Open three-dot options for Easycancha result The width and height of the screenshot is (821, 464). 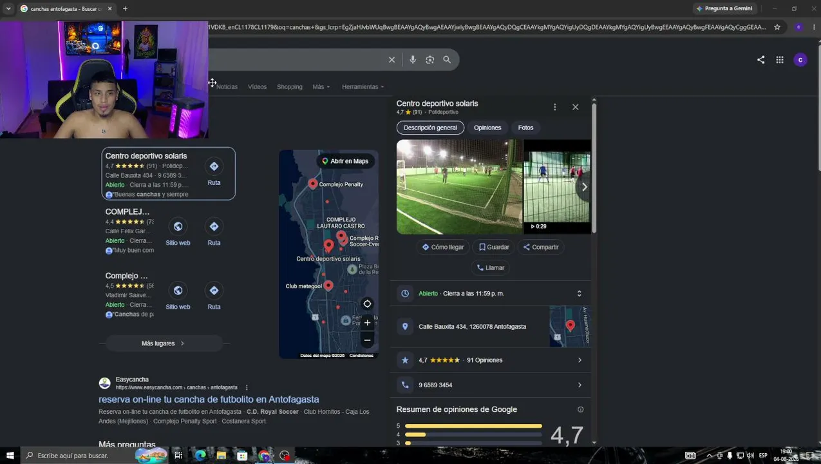(247, 387)
